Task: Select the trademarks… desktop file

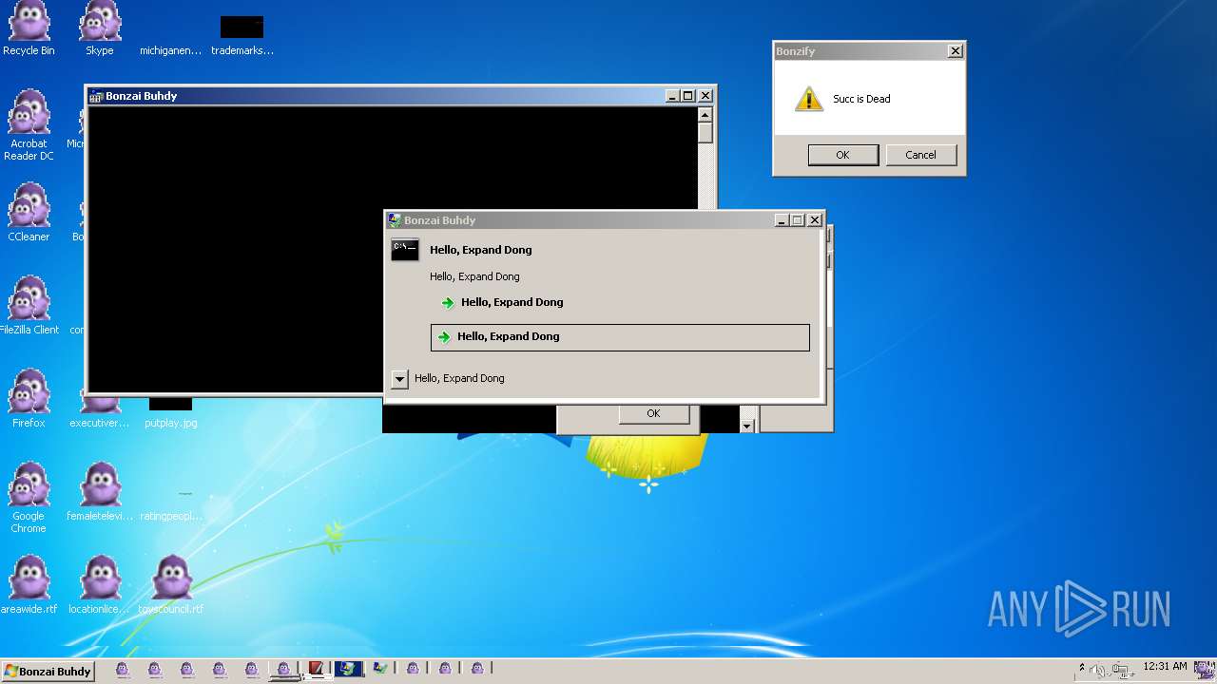Action: click(242, 34)
